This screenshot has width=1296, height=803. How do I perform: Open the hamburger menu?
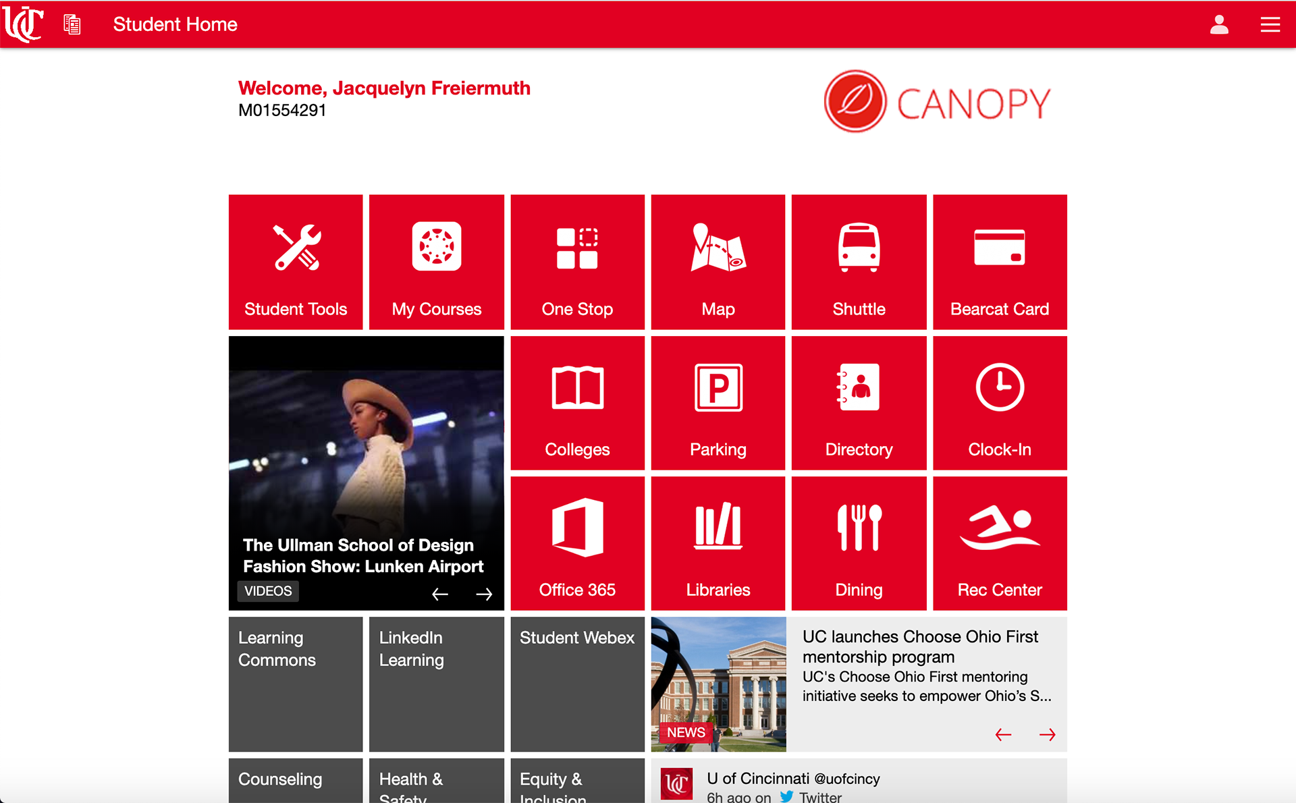1270,24
